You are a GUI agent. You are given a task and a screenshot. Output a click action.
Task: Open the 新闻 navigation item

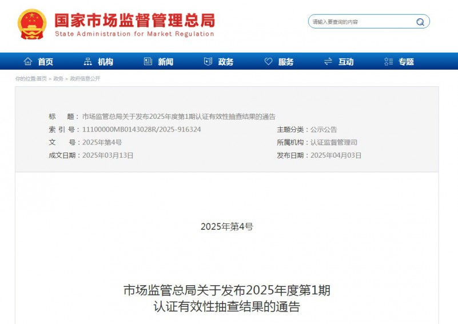pyautogui.click(x=166, y=62)
